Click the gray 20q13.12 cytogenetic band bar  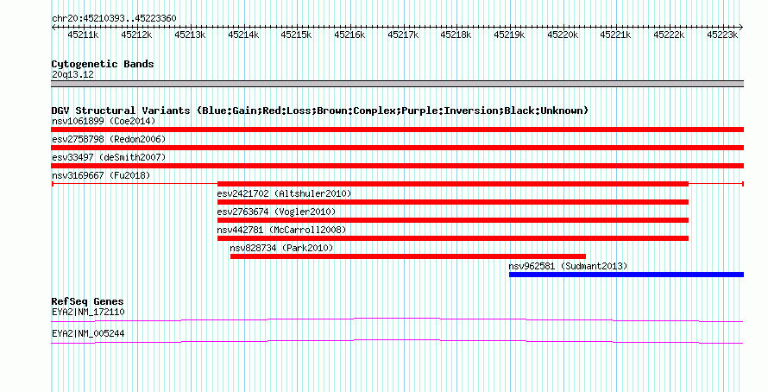397,84
